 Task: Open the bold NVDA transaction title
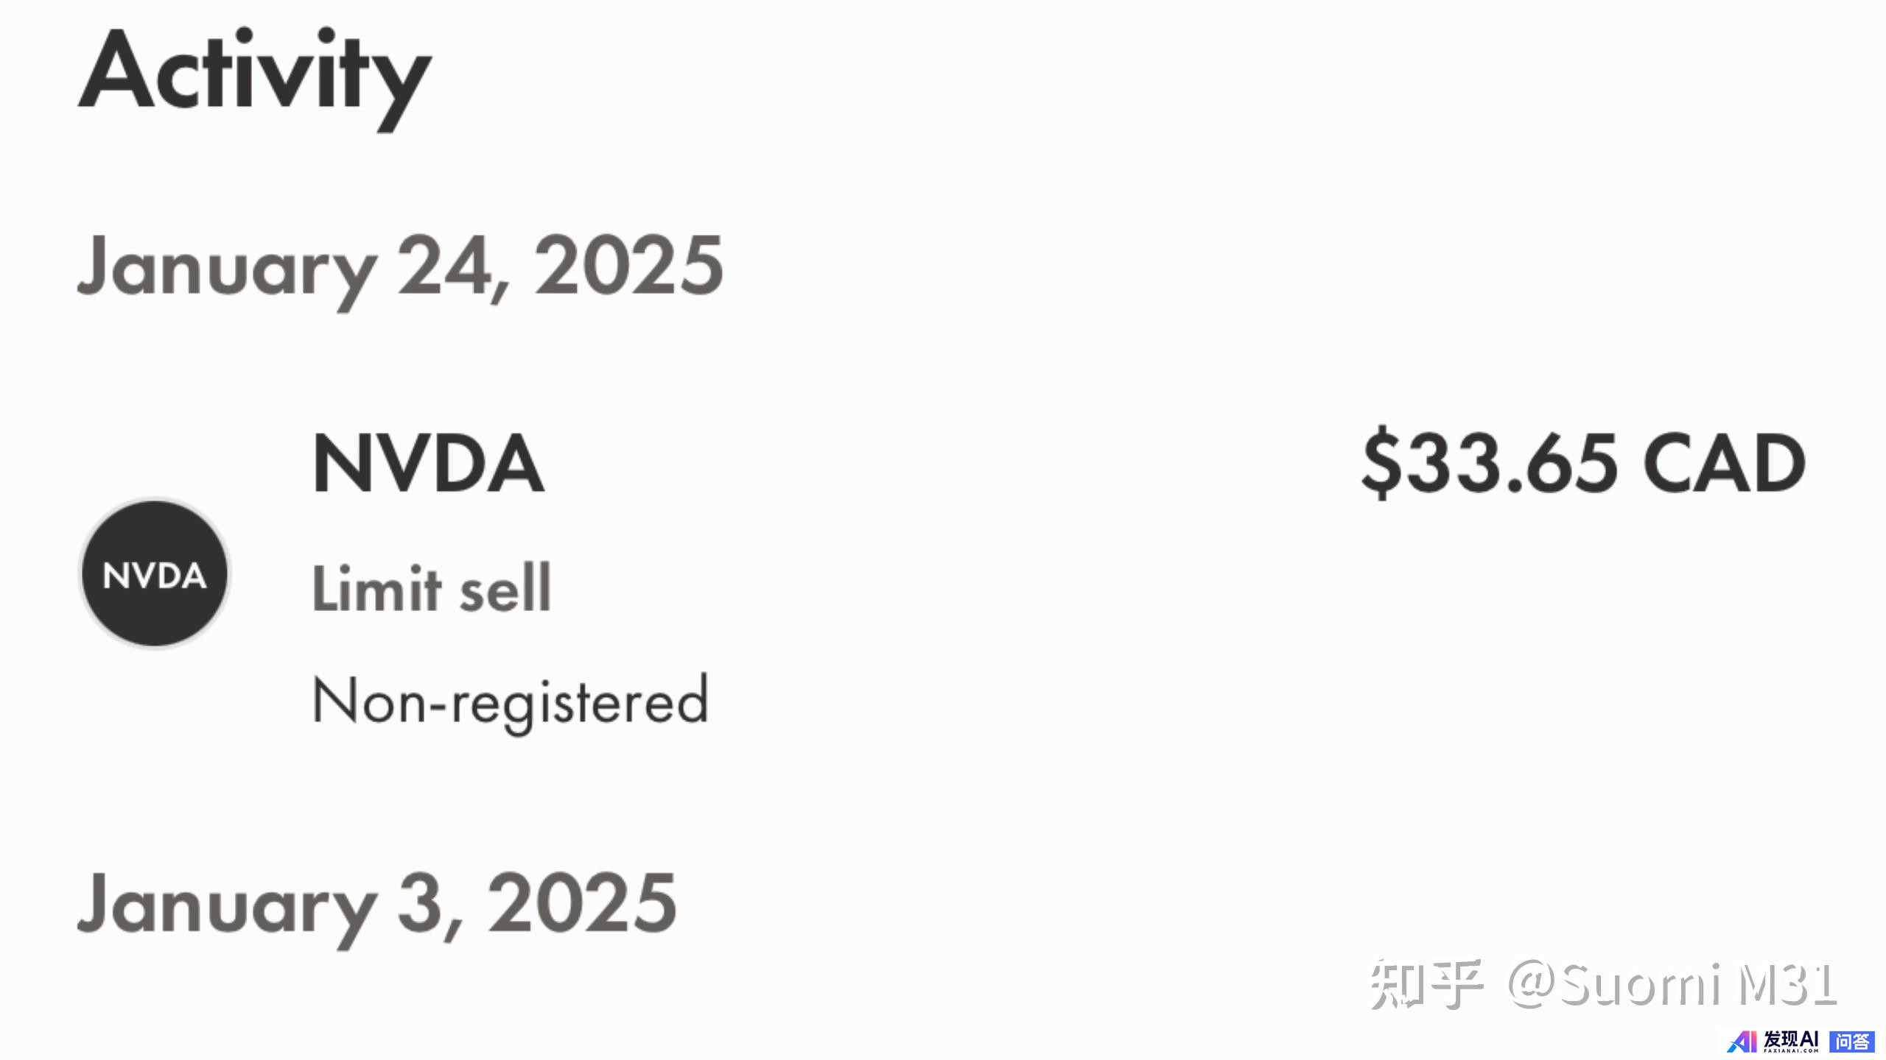428,464
